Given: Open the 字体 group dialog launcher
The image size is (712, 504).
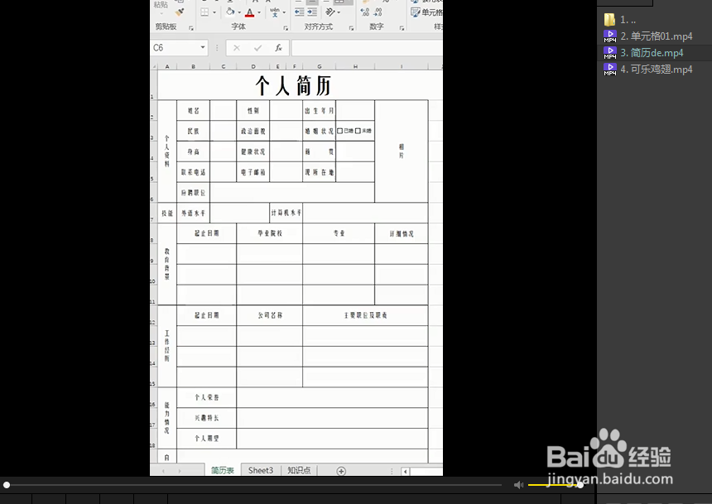Looking at the screenshot, I should pyautogui.click(x=286, y=28).
